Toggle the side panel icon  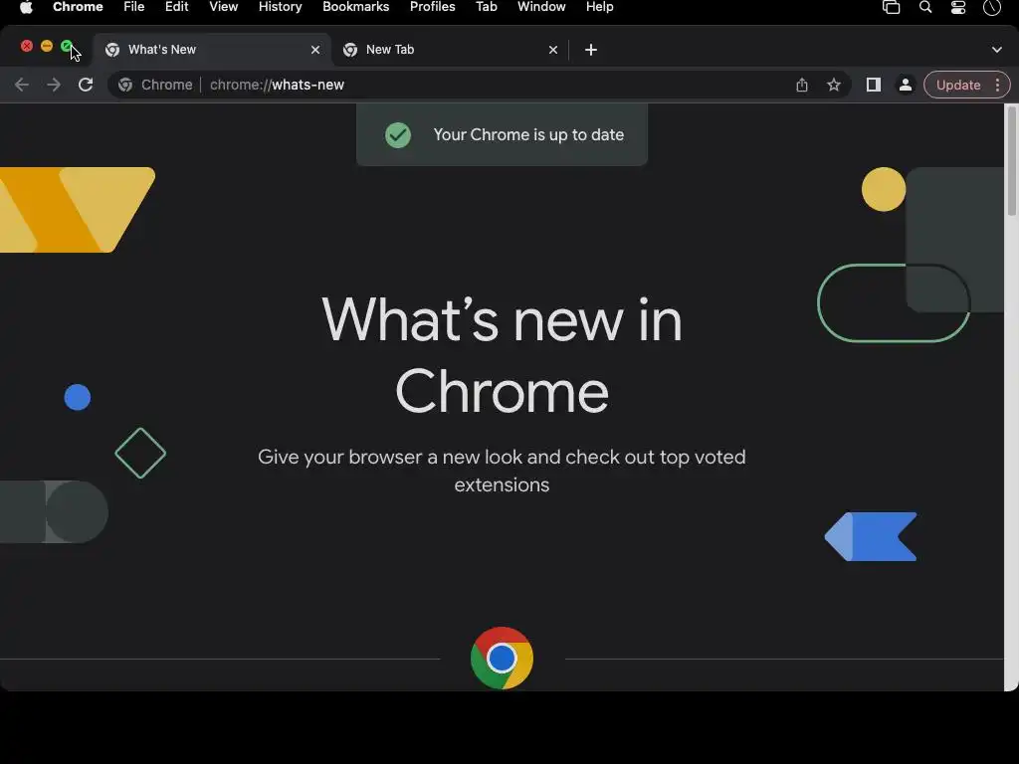[x=874, y=85]
